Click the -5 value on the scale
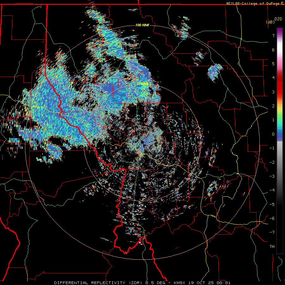 272,205
